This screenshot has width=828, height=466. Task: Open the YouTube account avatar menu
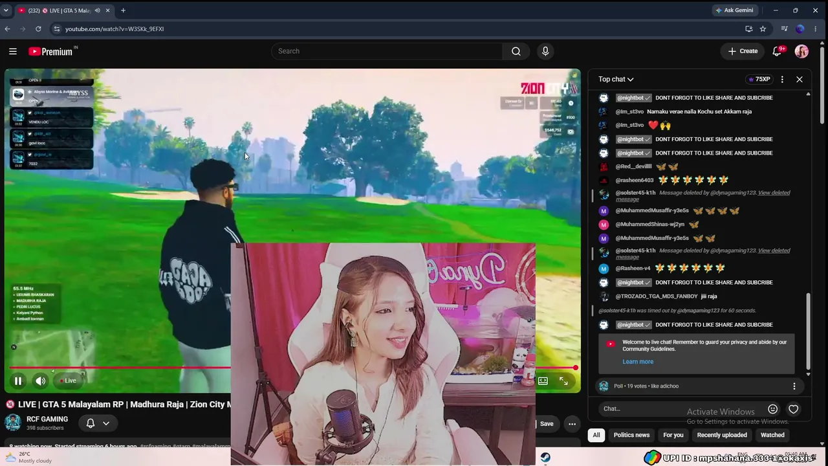(x=801, y=51)
